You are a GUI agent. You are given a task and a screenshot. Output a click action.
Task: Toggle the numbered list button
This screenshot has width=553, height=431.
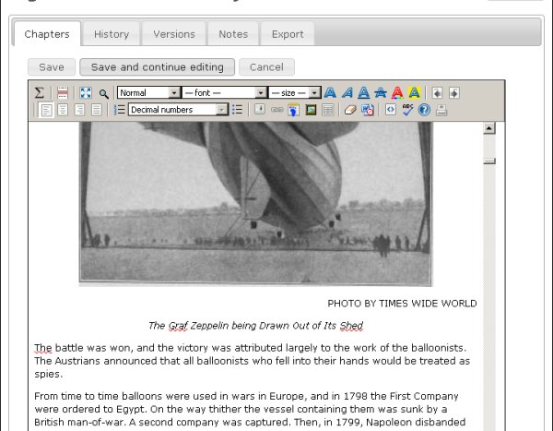coord(119,110)
